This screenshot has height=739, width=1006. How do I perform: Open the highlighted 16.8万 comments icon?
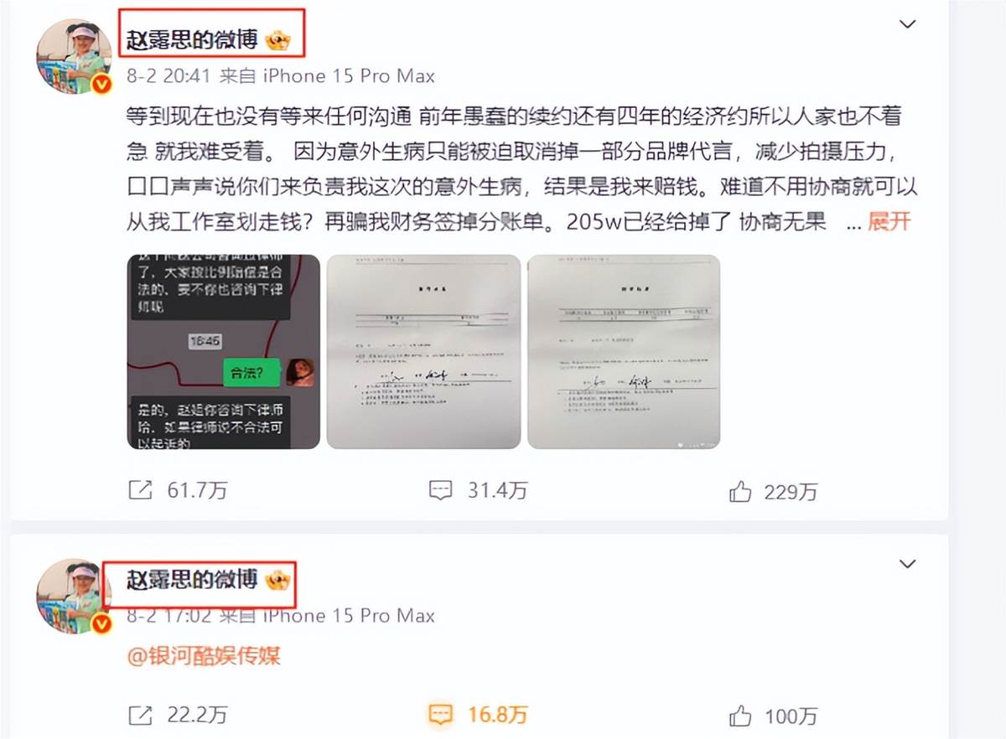[x=440, y=715]
